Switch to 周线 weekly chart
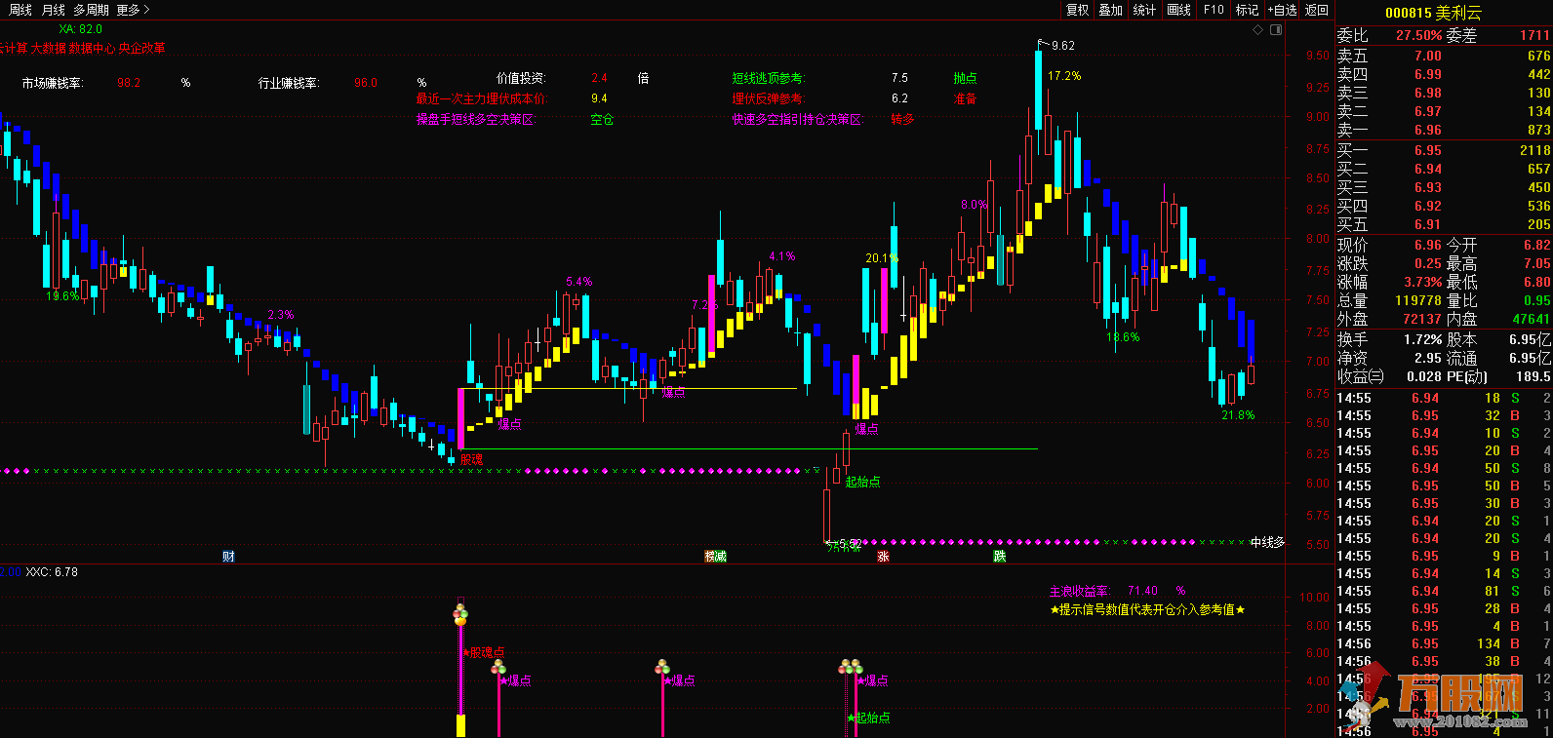The image size is (1553, 738). click(x=20, y=10)
